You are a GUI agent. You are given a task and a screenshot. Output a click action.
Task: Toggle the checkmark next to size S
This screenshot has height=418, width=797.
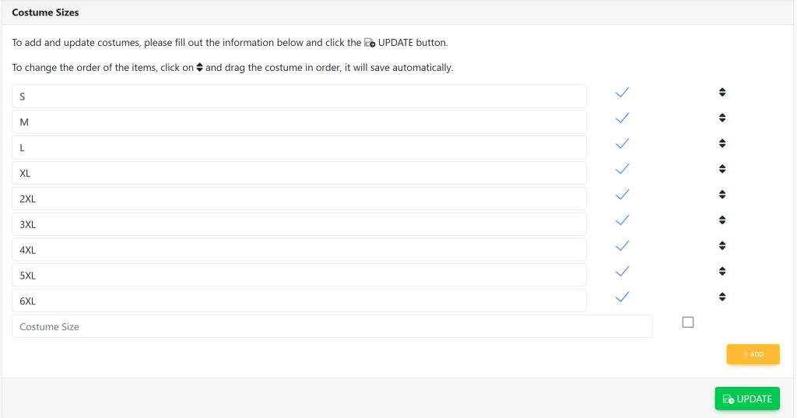pyautogui.click(x=622, y=93)
